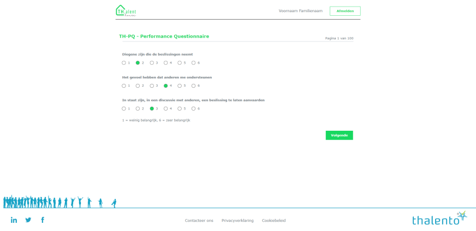Click the Thalento logo in footer
The height and width of the screenshot is (231, 476).
(439, 219)
